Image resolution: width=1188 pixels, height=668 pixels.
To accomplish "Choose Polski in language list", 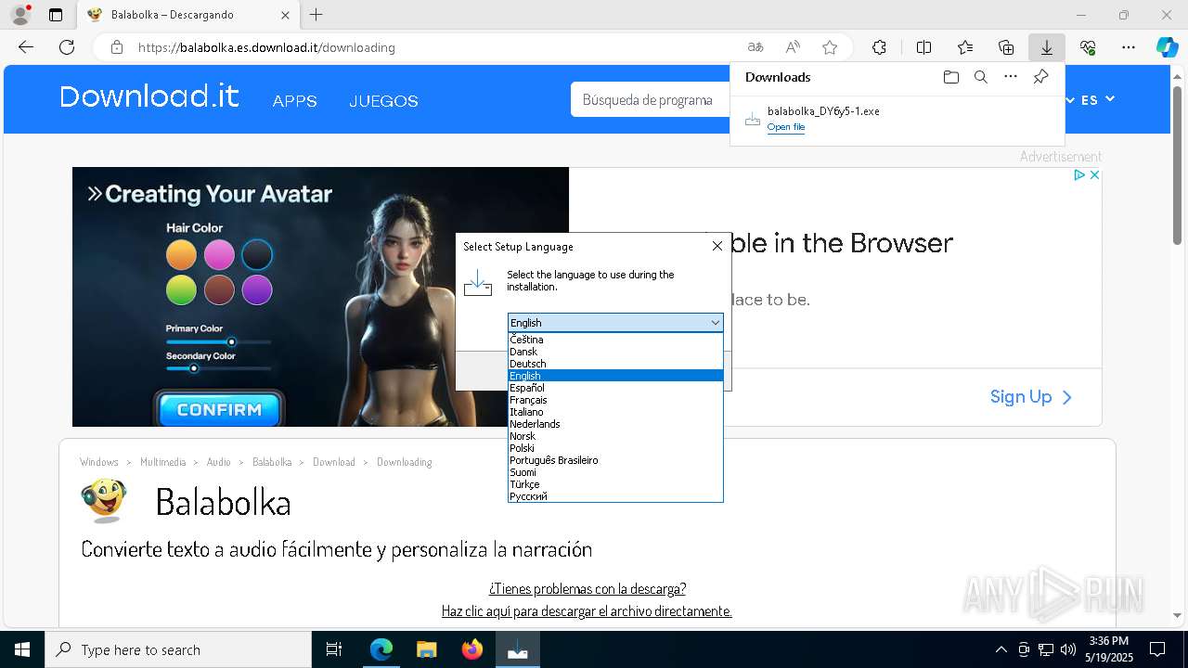I will (x=615, y=448).
